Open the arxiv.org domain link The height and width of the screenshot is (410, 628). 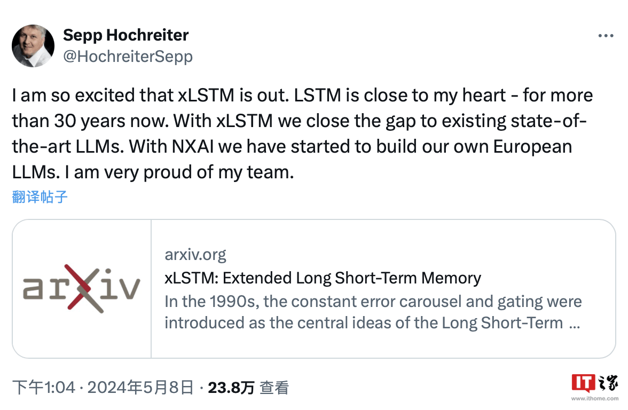[195, 254]
